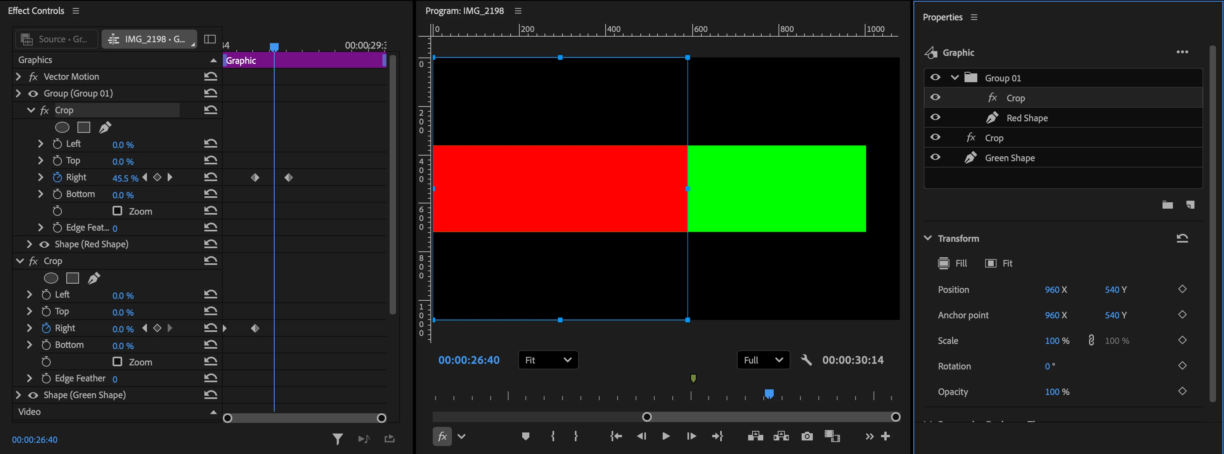The image size is (1224, 454).
Task: Open the Fit zoom level dropdown
Action: click(x=548, y=360)
